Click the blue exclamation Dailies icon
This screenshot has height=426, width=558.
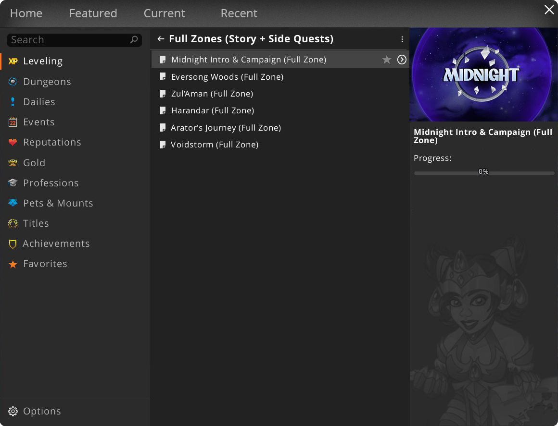(13, 102)
